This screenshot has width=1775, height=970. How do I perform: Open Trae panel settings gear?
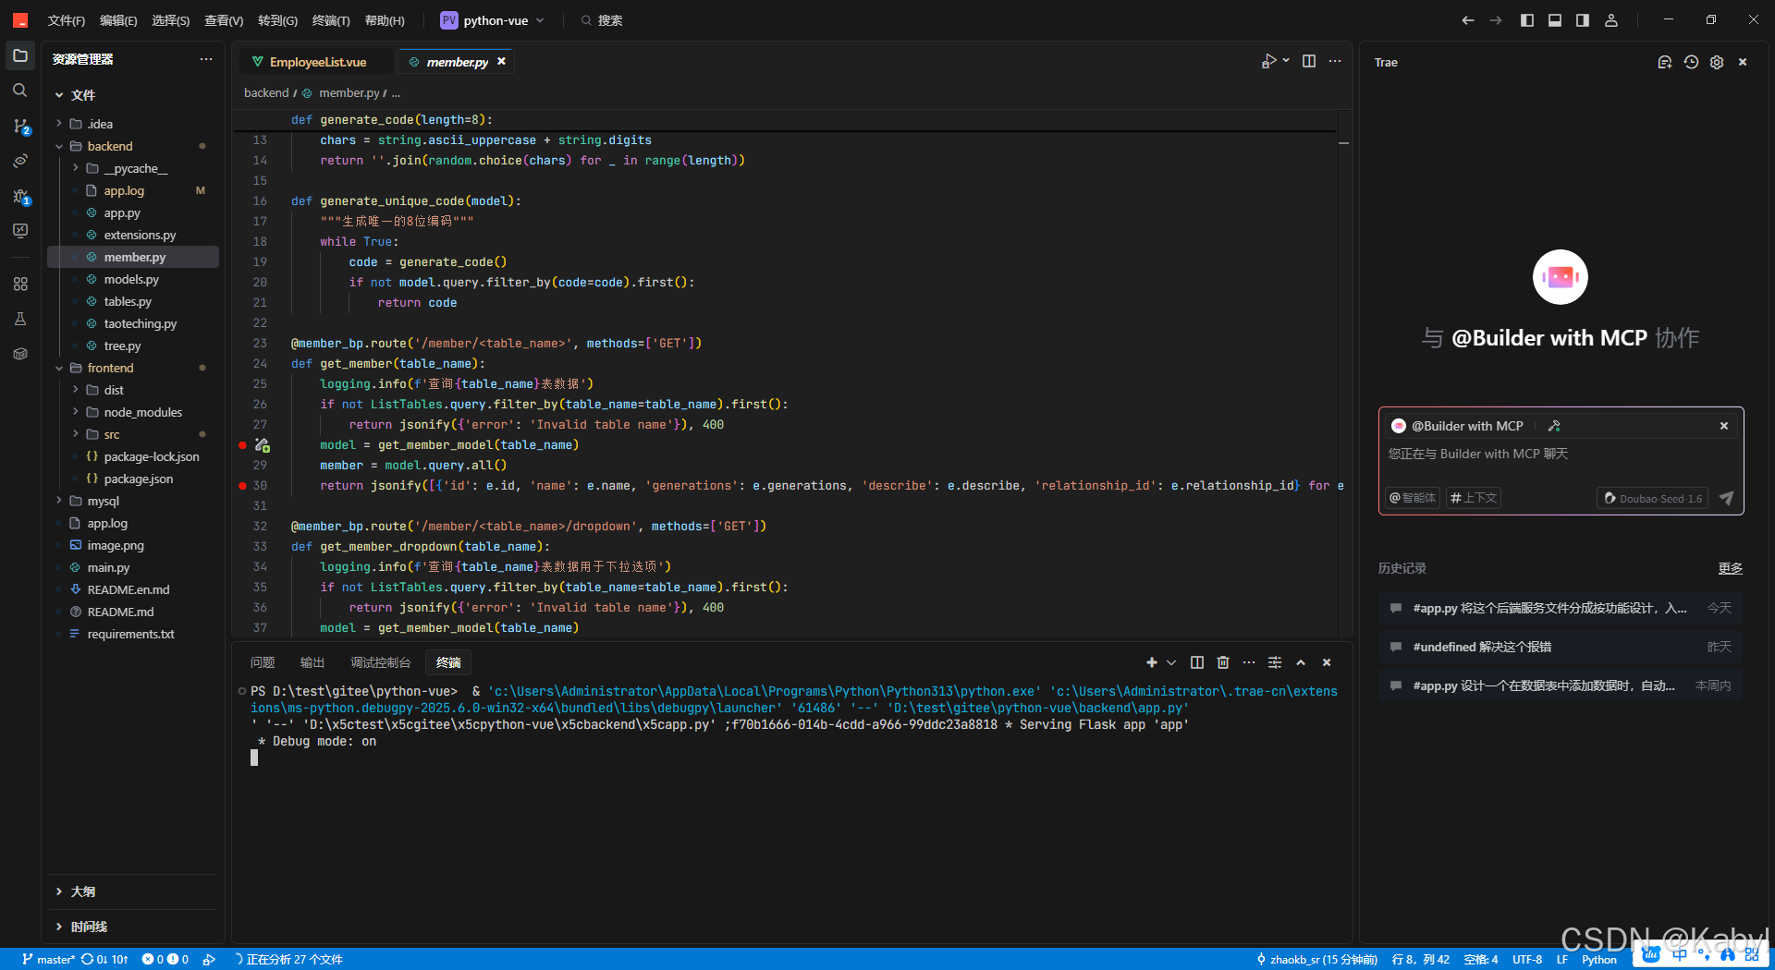[x=1717, y=62]
